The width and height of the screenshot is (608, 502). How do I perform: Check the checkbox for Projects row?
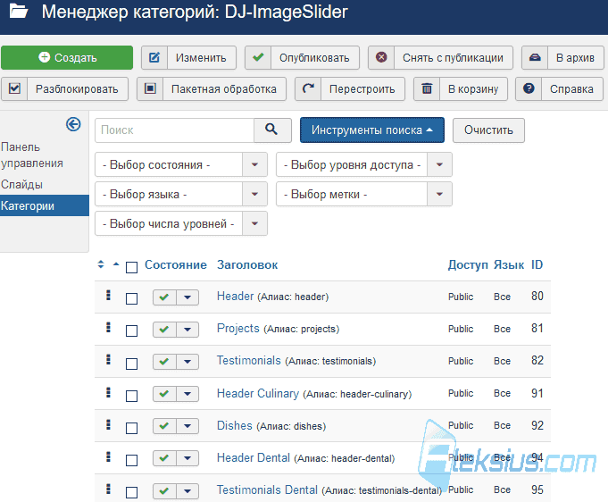point(131,330)
